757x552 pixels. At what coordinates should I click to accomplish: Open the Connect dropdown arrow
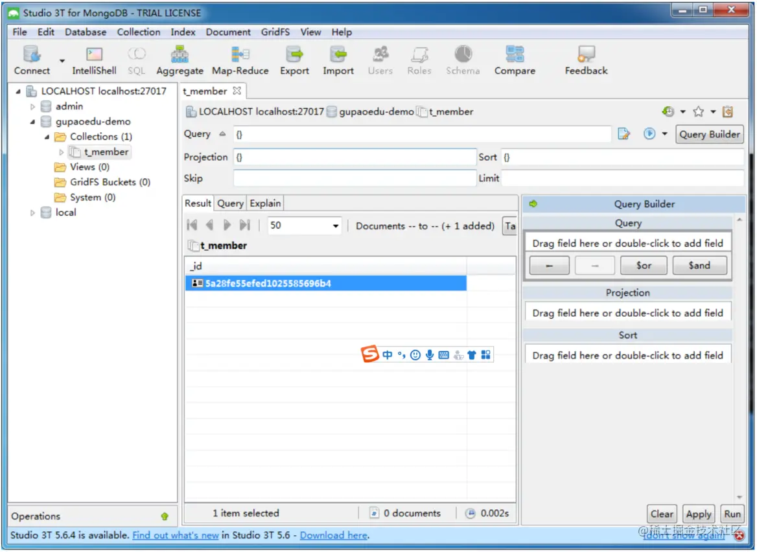coord(62,61)
